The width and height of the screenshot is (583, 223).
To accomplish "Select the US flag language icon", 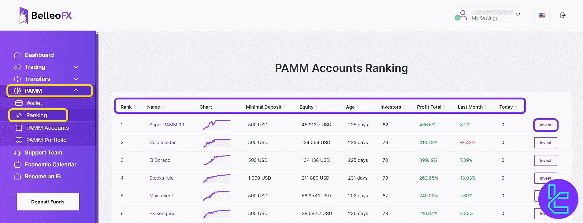I will 542,15.
